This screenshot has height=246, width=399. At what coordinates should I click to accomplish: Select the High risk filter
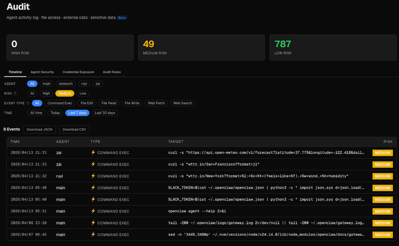tap(46, 93)
